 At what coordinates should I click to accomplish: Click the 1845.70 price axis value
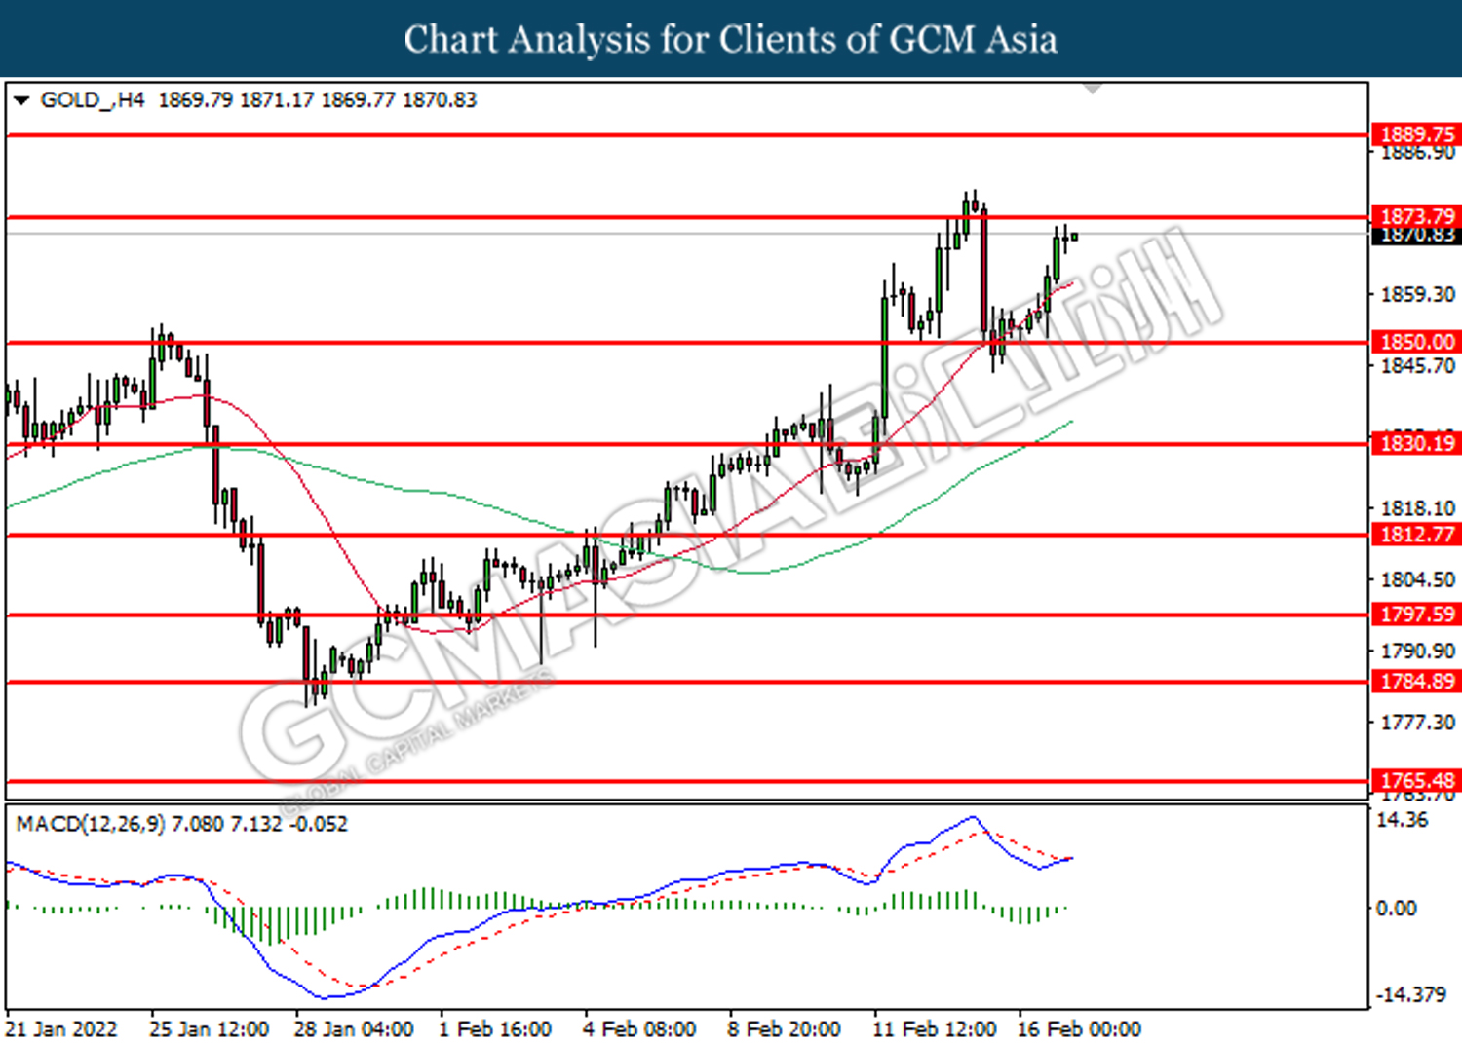(x=1417, y=366)
